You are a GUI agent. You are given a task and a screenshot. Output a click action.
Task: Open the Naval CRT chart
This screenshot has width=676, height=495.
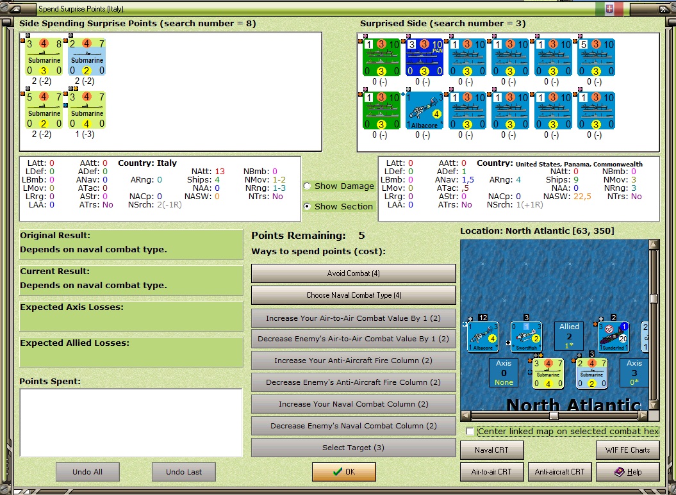click(491, 450)
